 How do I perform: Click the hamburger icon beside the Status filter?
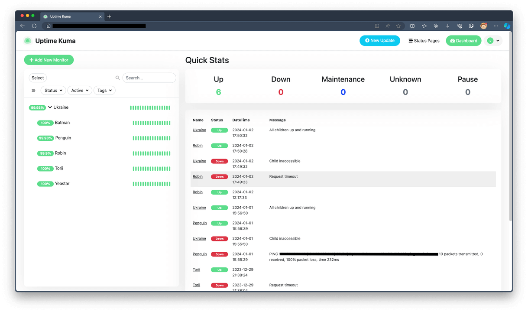33,91
